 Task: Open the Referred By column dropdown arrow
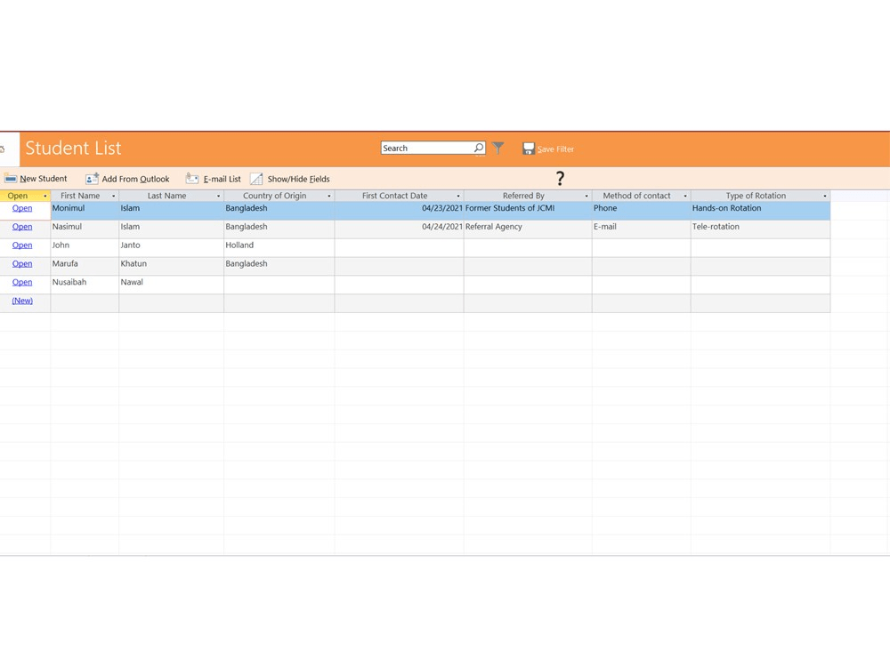pos(587,196)
